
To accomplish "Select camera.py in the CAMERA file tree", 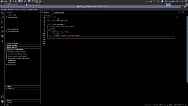I will [23, 89].
